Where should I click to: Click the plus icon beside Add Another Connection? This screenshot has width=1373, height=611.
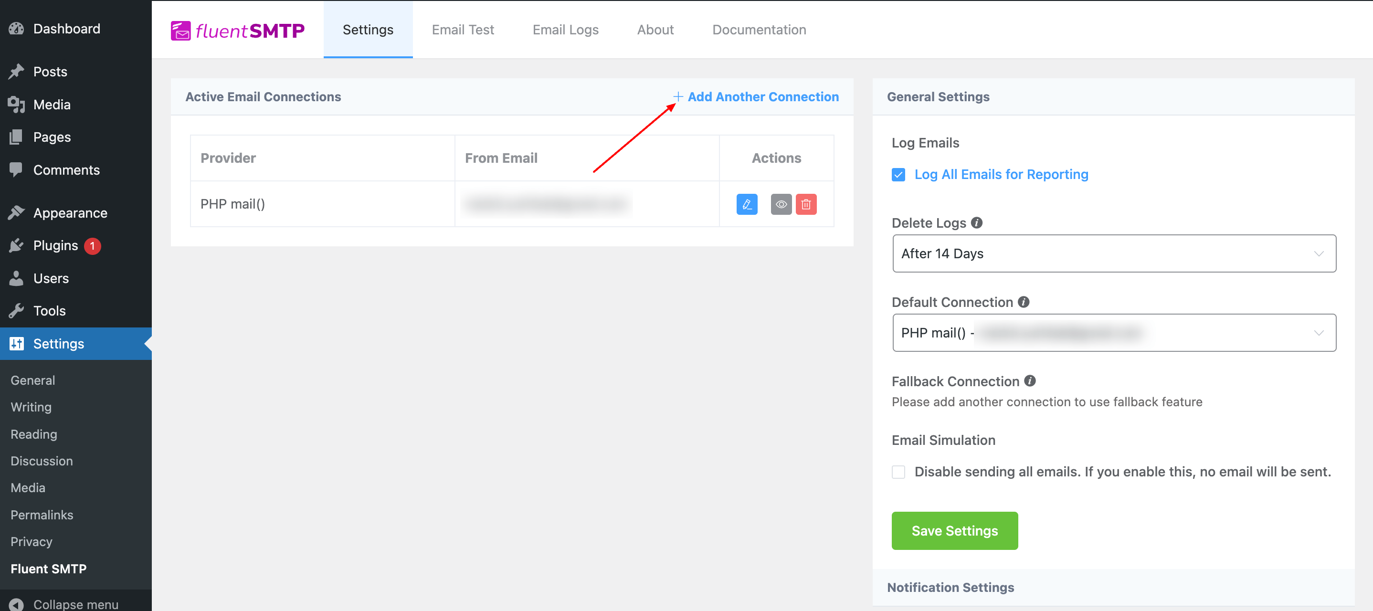pyautogui.click(x=677, y=96)
